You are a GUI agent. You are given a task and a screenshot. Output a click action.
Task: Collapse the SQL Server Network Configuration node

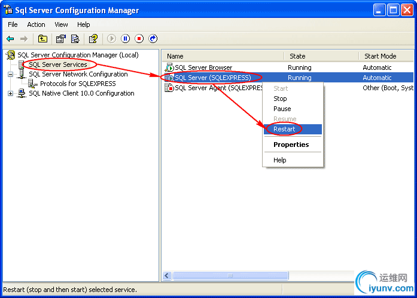10,74
